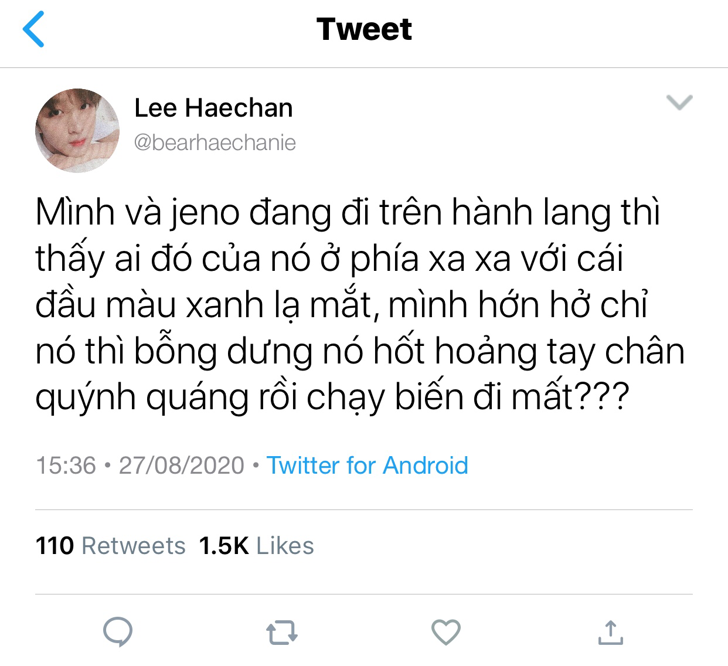The image size is (728, 666).
Task: Open the tweet options chevron menu
Action: (680, 103)
